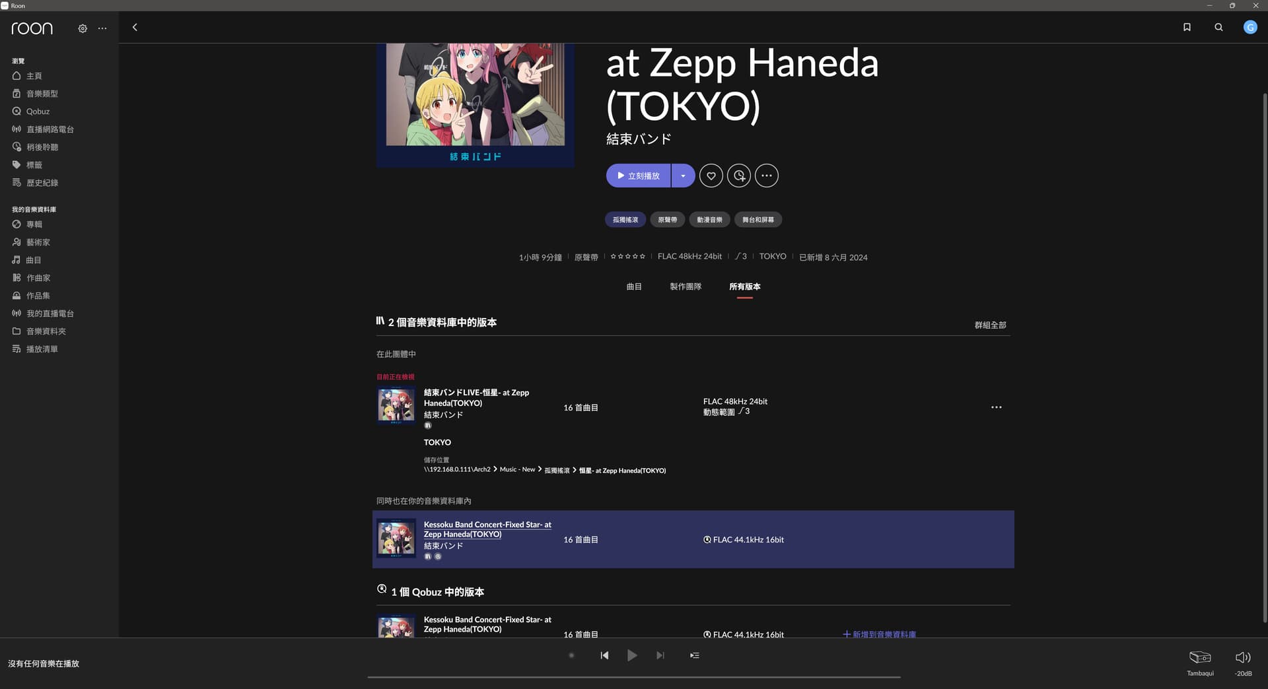The width and height of the screenshot is (1268, 689).
Task: Expand the play options dropdown arrow
Action: (683, 176)
